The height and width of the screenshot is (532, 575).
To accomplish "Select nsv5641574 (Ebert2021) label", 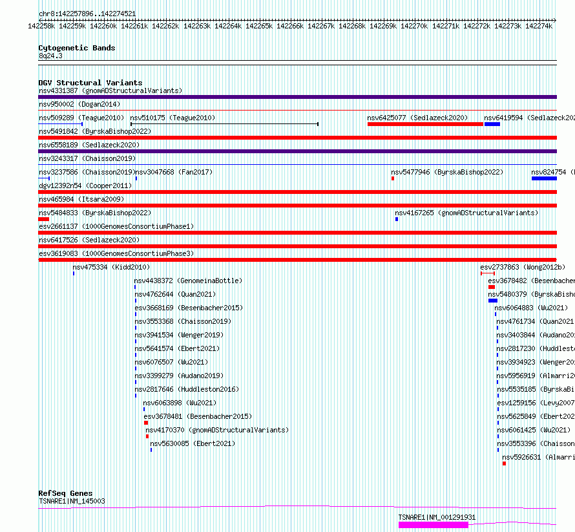I will coord(177,348).
